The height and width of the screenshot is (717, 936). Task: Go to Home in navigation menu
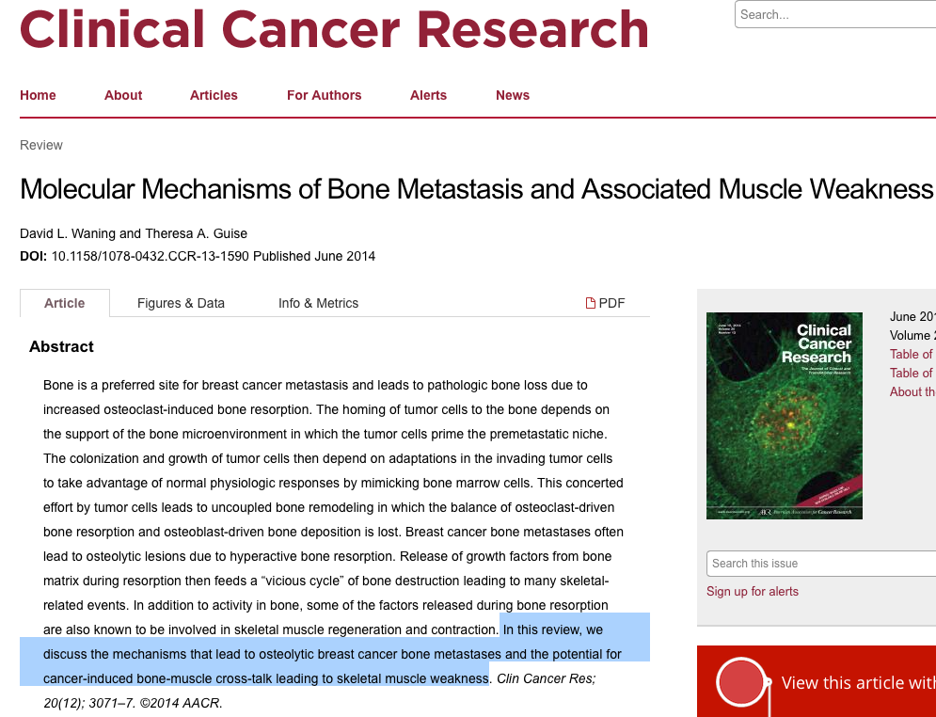tap(38, 95)
